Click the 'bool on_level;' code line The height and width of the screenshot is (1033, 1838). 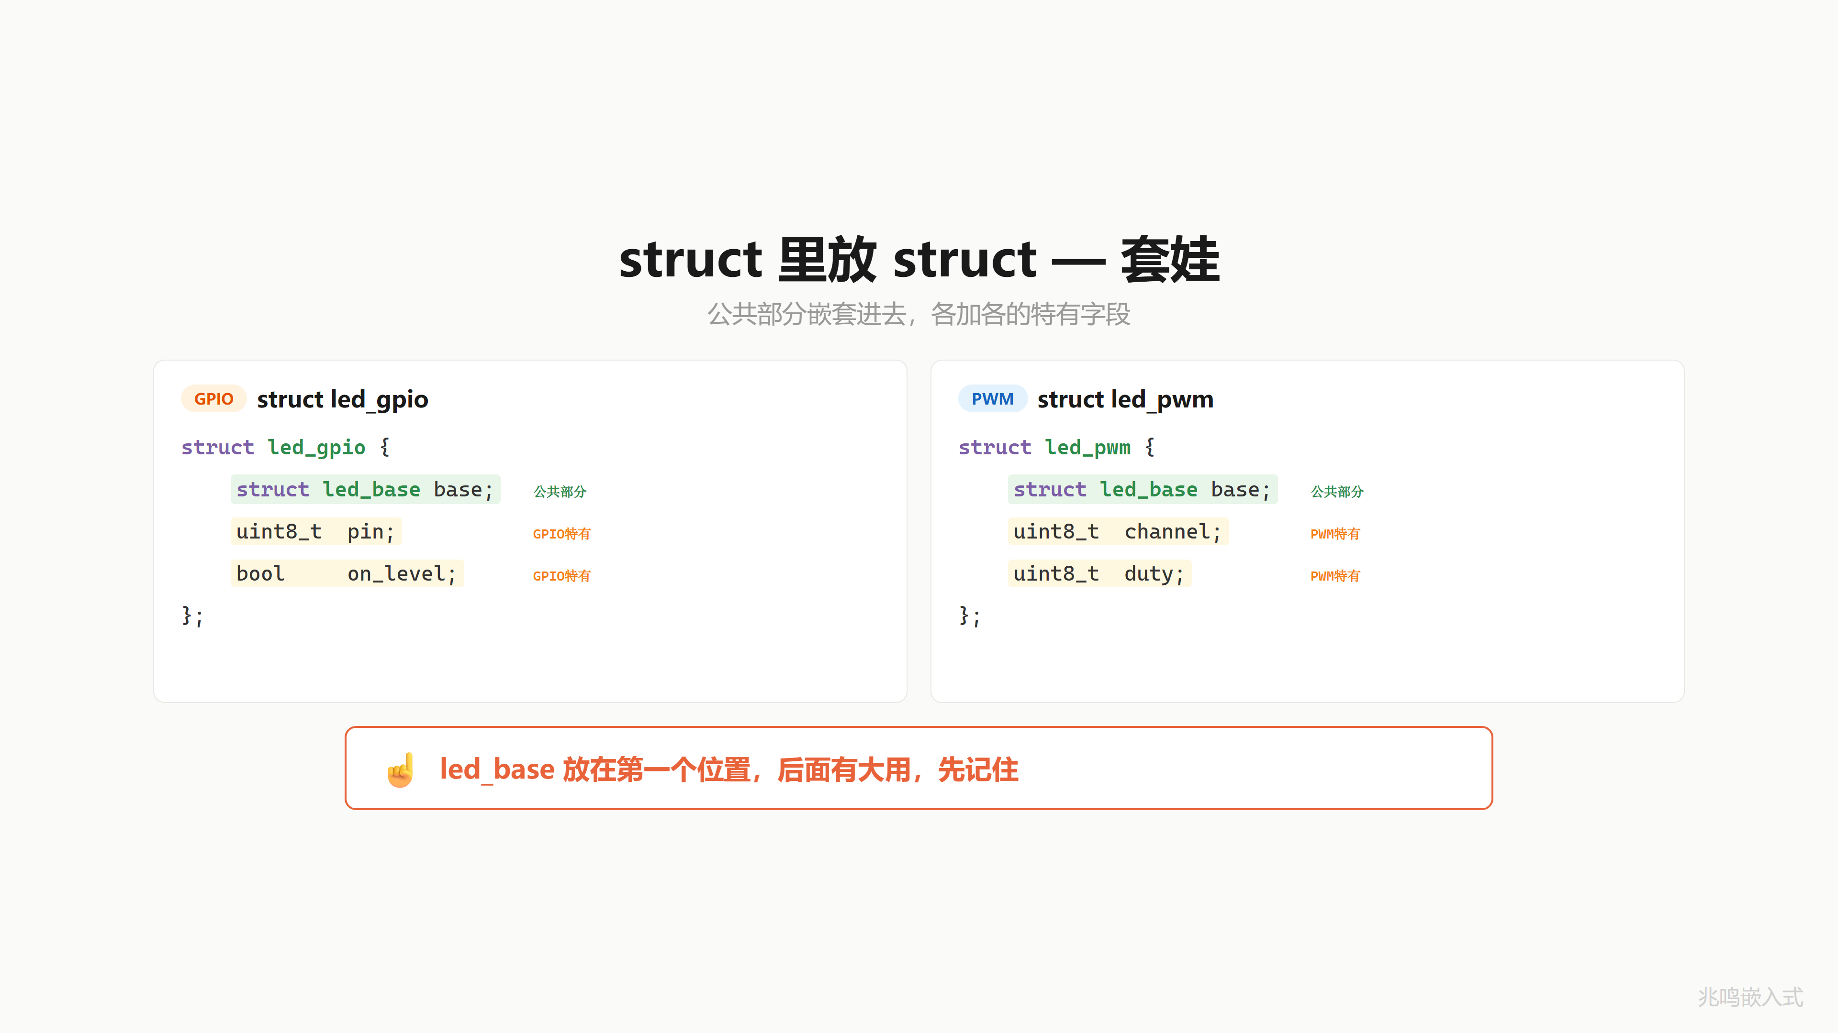point(347,573)
